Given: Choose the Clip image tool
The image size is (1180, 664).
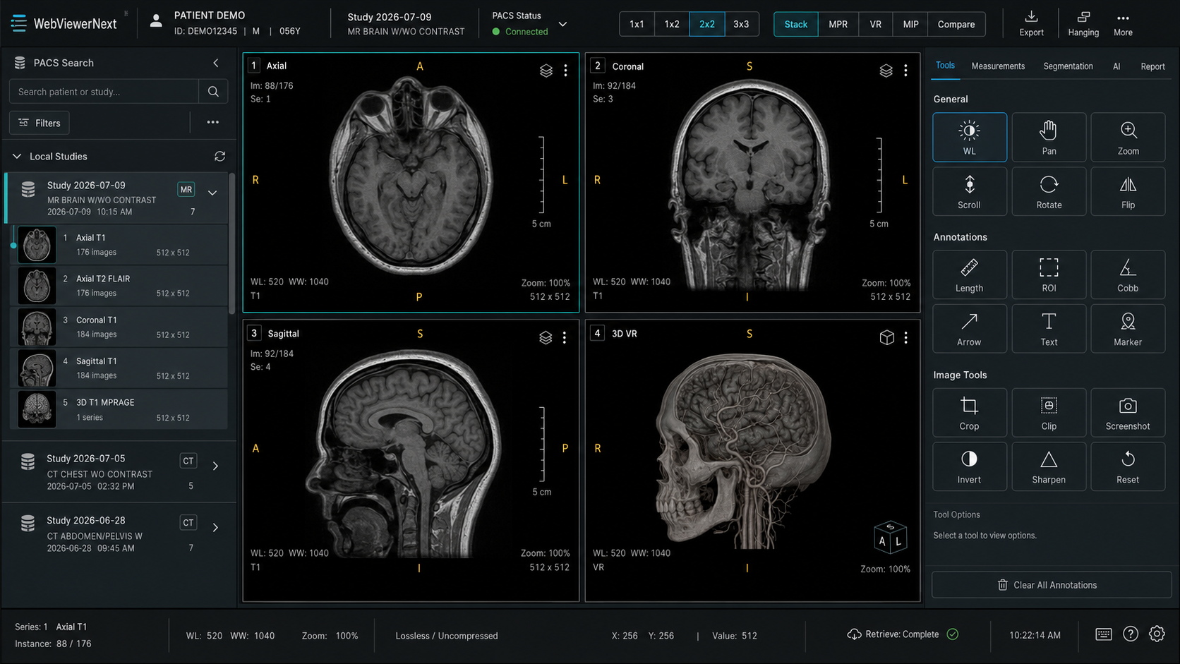Looking at the screenshot, I should click(x=1049, y=412).
